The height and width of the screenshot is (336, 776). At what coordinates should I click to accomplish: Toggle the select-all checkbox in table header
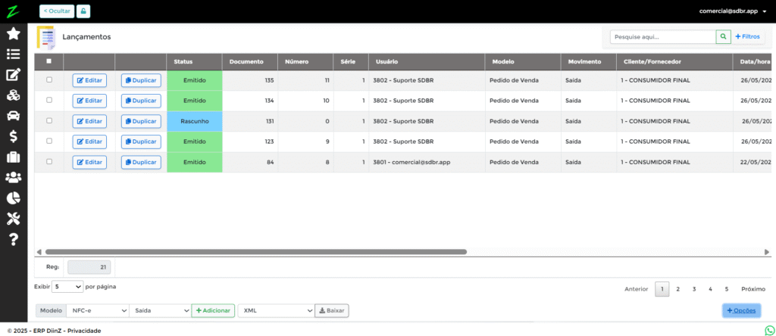click(49, 61)
